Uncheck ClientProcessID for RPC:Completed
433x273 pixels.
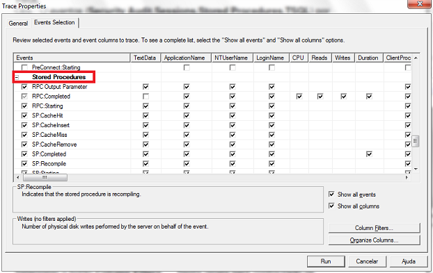pos(408,97)
